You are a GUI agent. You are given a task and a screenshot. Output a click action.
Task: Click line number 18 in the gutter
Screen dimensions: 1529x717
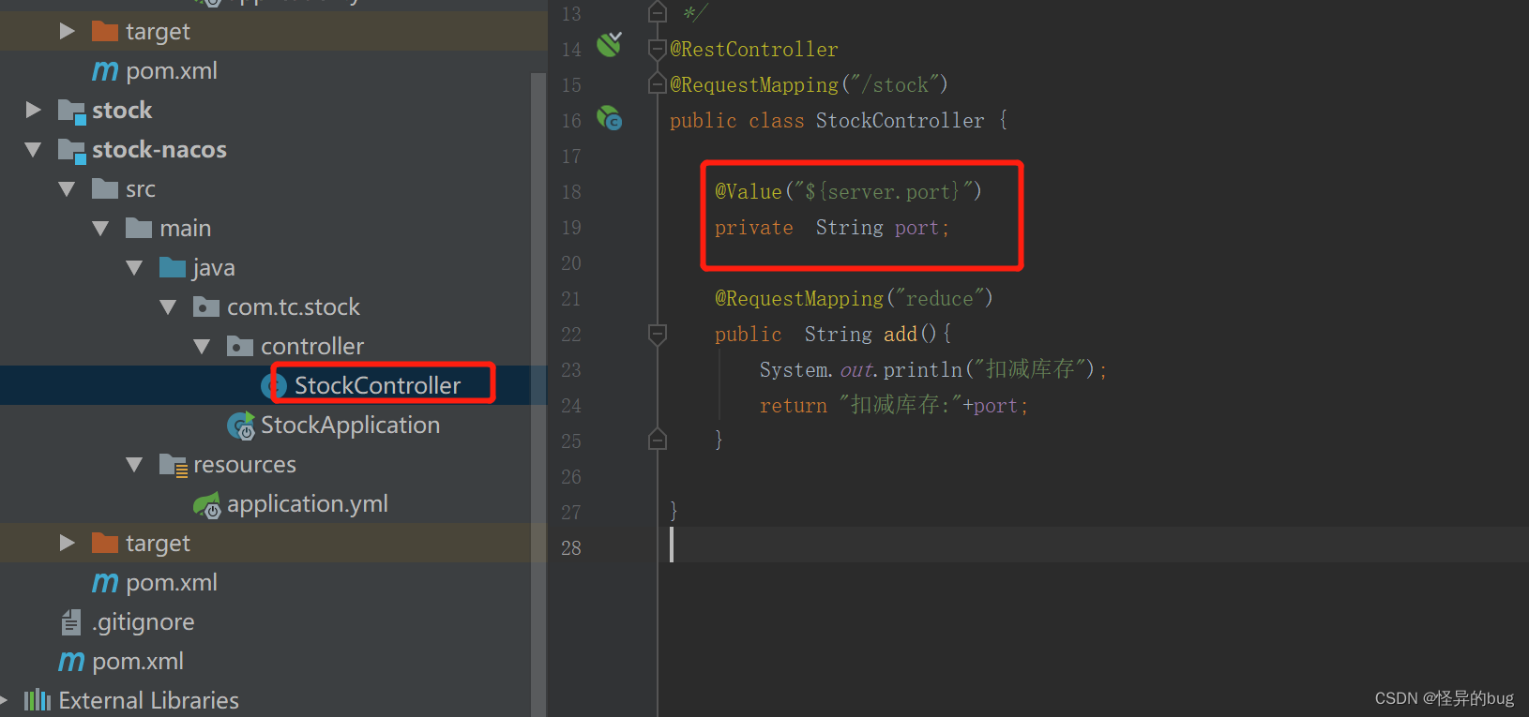[571, 192]
